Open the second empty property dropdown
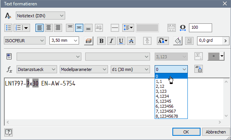231x140 pixels. [117, 57]
